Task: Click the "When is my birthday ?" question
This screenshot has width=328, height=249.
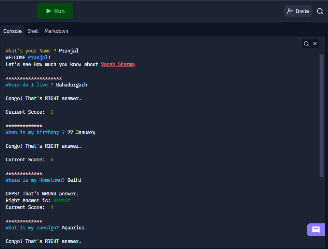Action: (35, 133)
